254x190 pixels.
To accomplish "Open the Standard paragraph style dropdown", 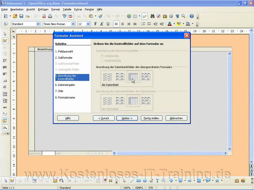I will click(x=38, y=24).
